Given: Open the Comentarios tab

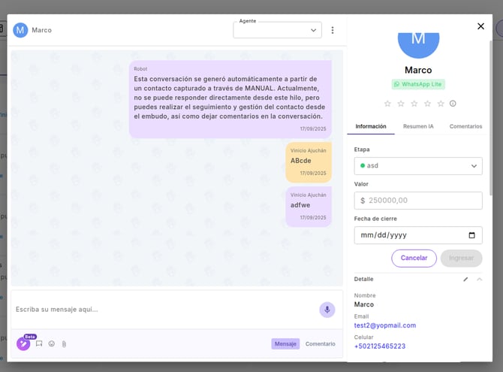Looking at the screenshot, I should pyautogui.click(x=465, y=126).
